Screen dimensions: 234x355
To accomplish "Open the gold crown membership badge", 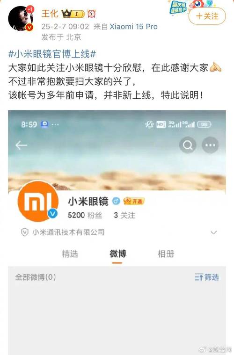I will pyautogui.click(x=73, y=14).
